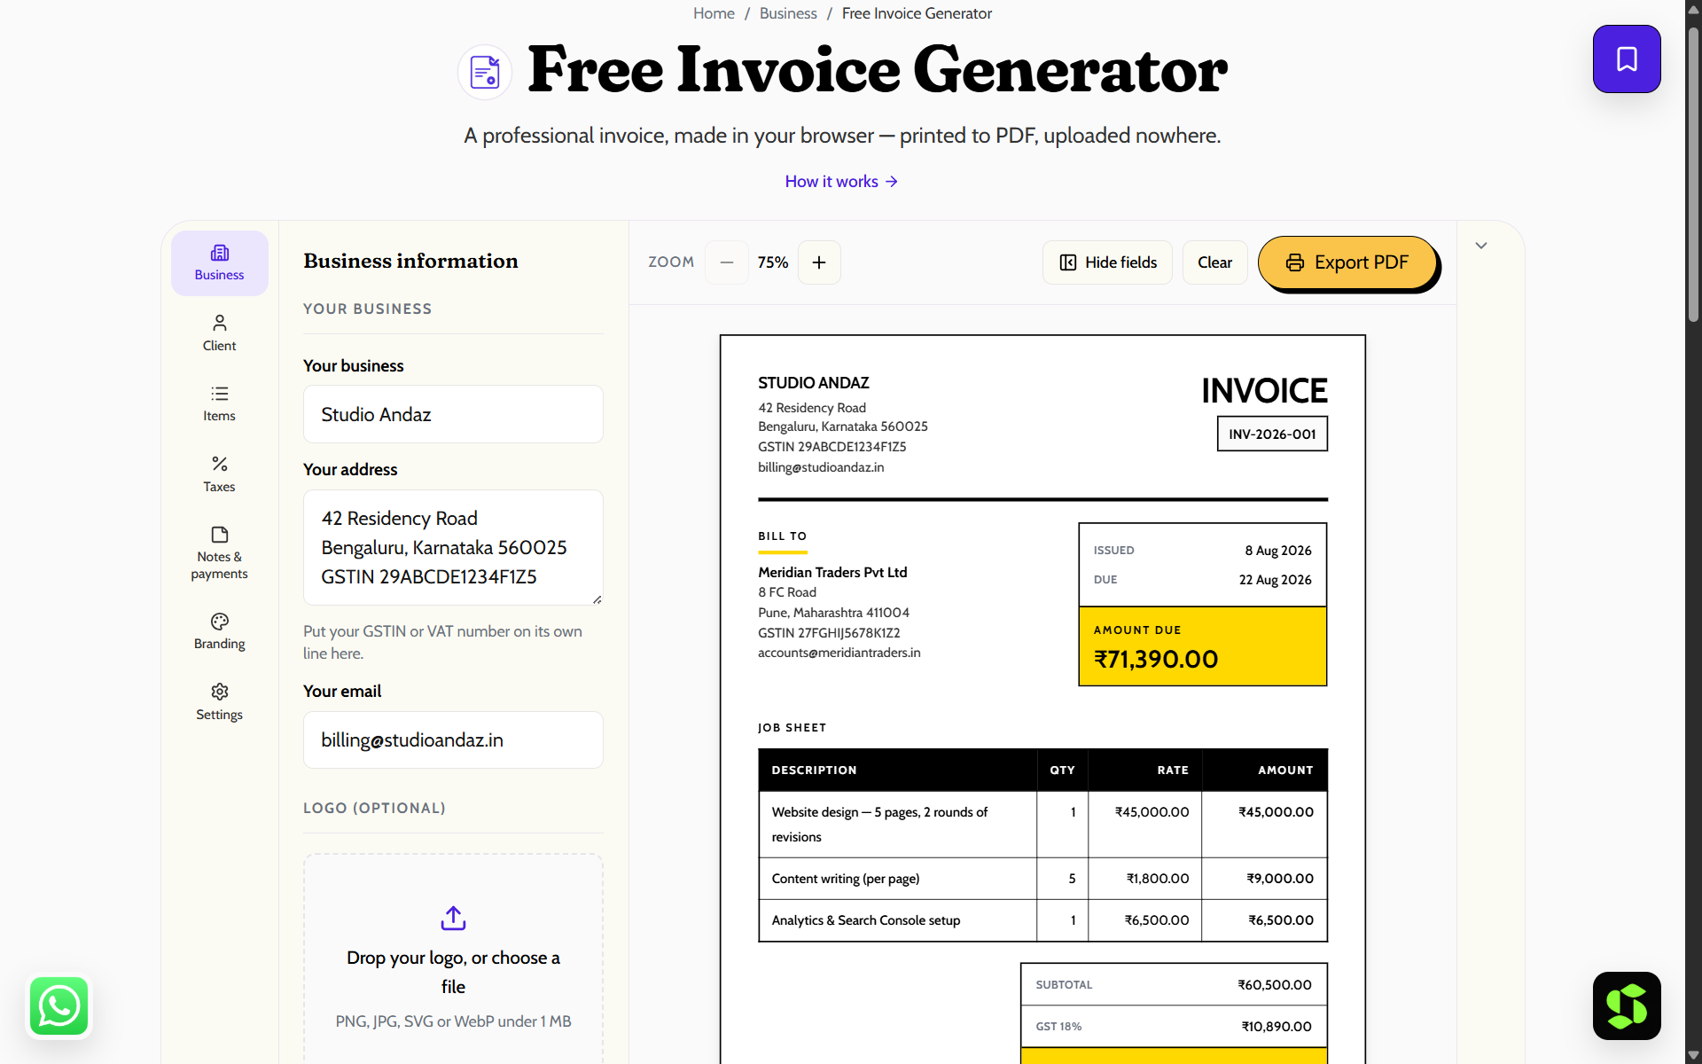Decrease zoom with the minus button
The height and width of the screenshot is (1064, 1702).
point(727,262)
